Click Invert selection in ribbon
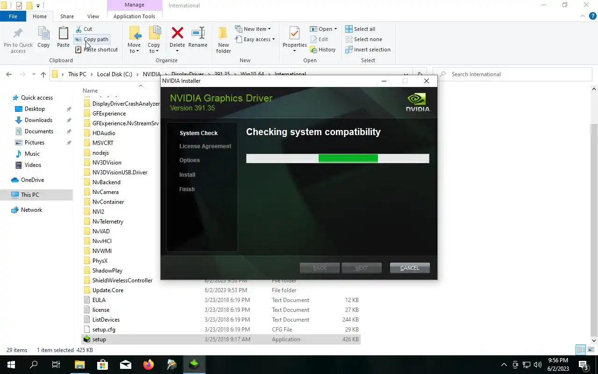This screenshot has width=598, height=374. pyautogui.click(x=368, y=50)
